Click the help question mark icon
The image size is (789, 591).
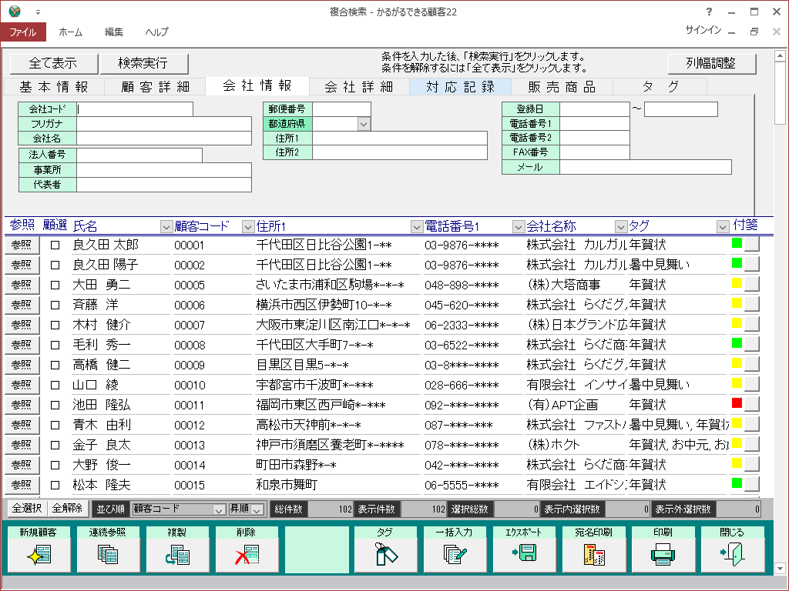click(709, 12)
